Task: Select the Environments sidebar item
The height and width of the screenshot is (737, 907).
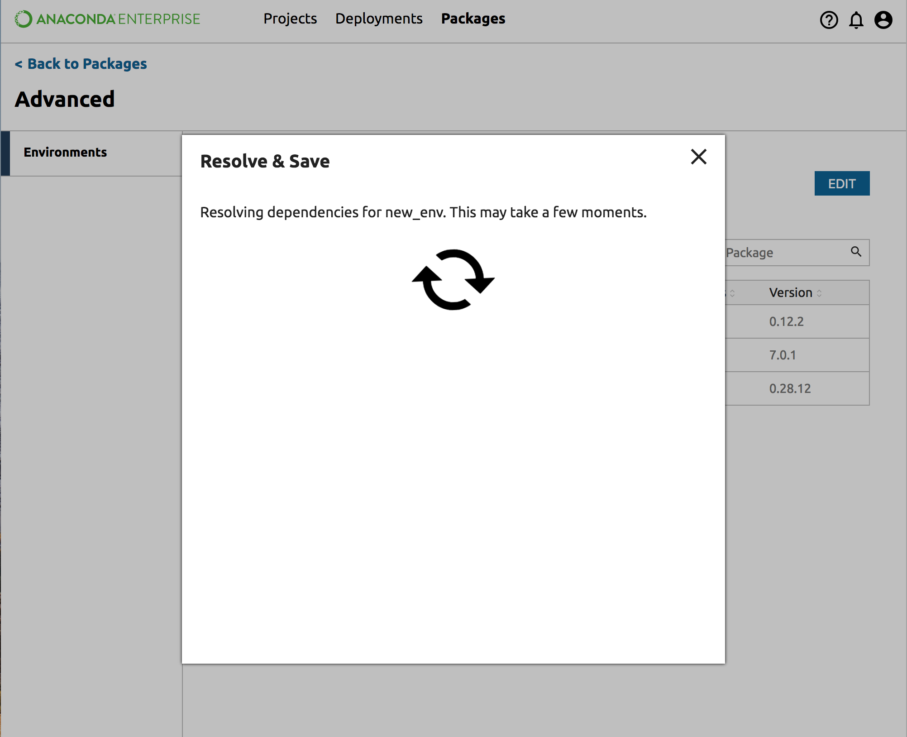Action: pyautogui.click(x=65, y=152)
